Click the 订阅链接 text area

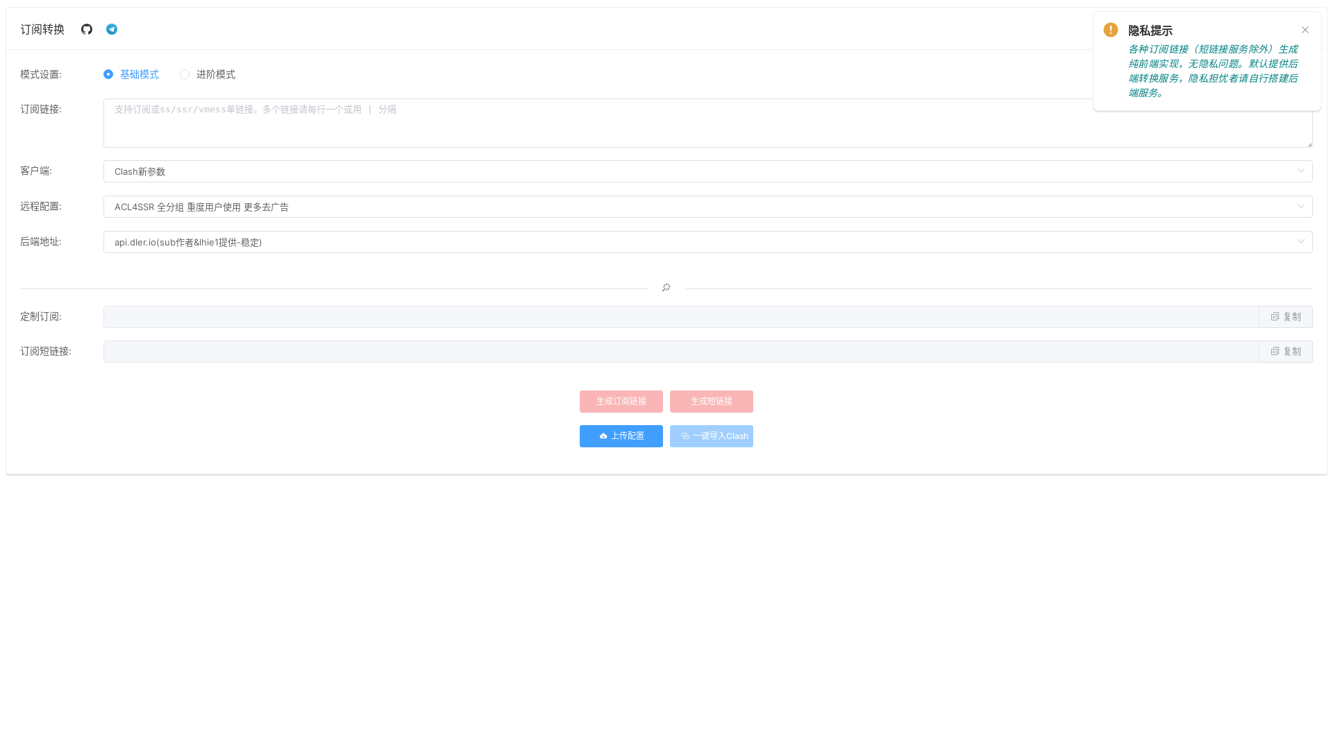tap(708, 123)
